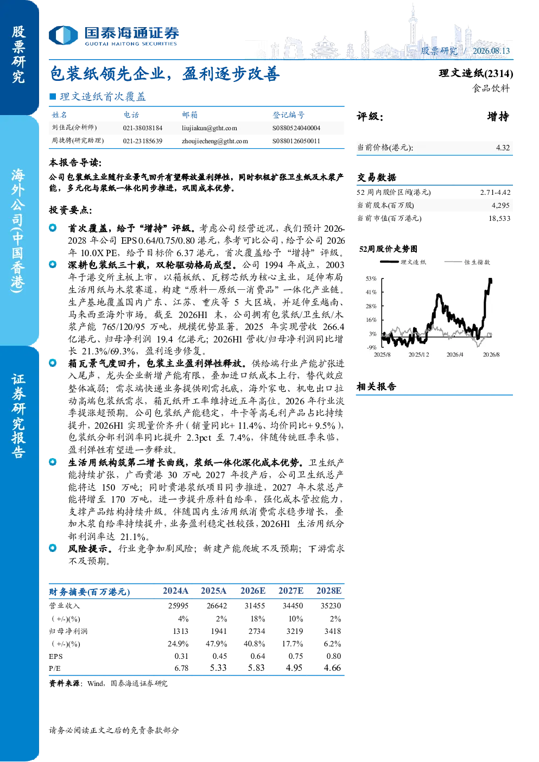Click the 2028E column header
The width and height of the screenshot is (539, 762).
click(329, 591)
